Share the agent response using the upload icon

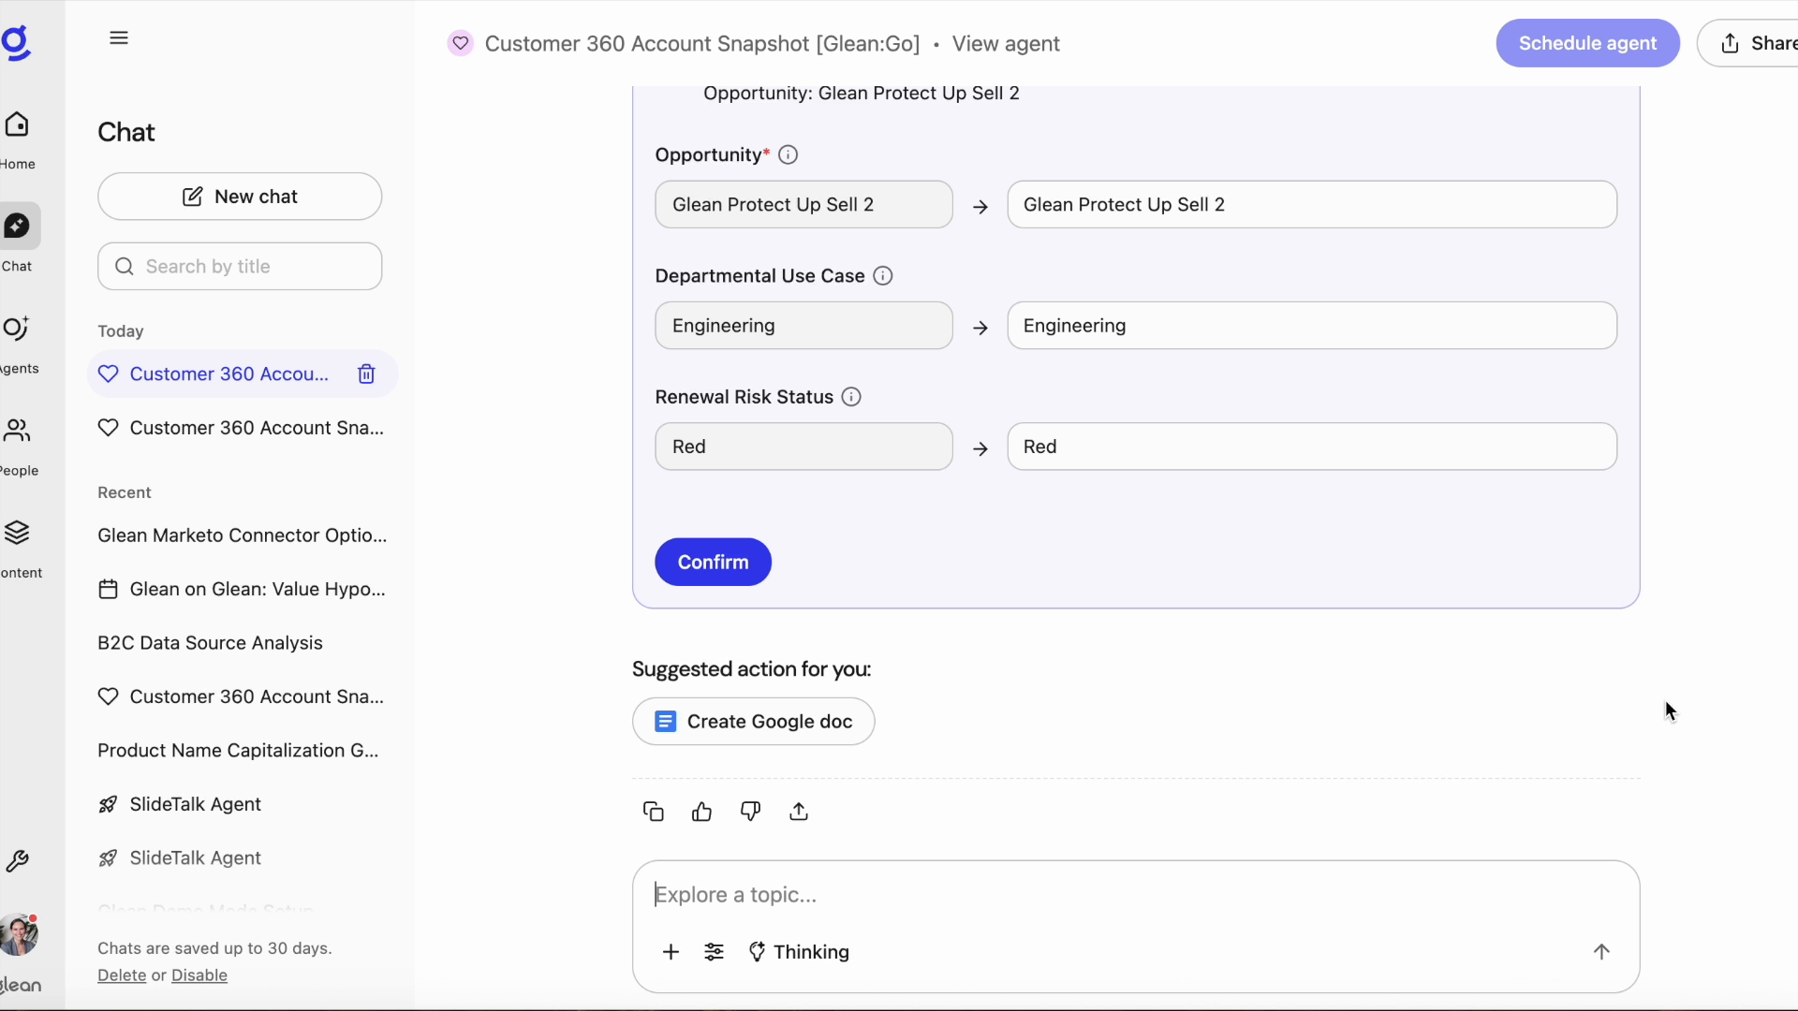[x=799, y=812]
